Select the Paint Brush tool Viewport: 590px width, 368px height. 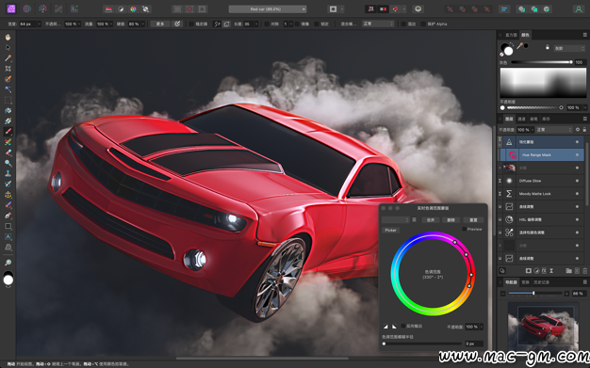click(x=8, y=132)
